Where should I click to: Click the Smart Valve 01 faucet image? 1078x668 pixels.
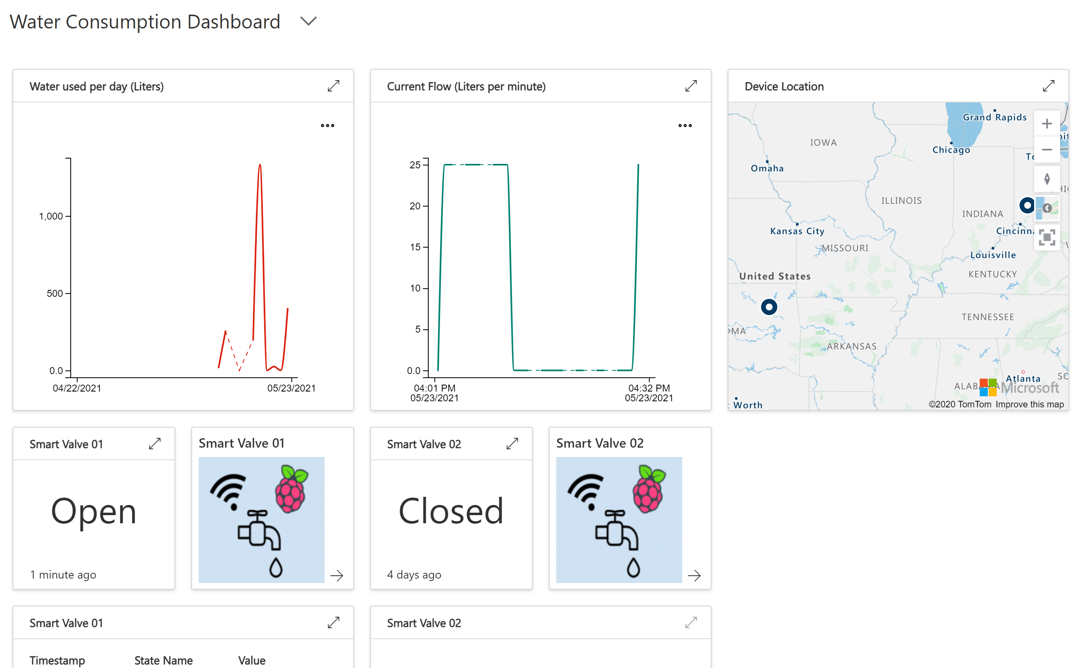coord(261,520)
